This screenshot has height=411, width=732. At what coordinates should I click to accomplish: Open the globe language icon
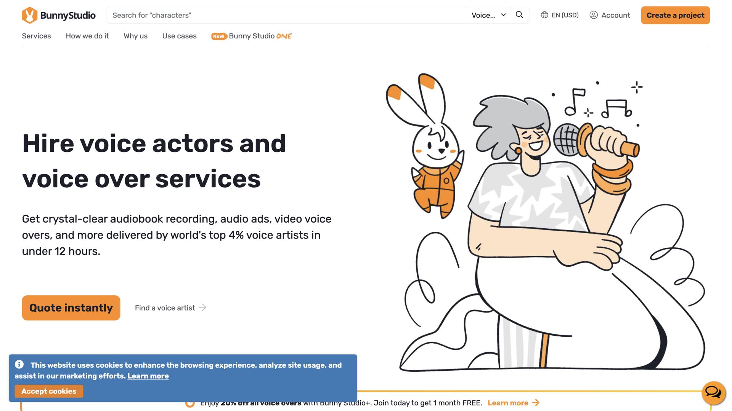pyautogui.click(x=544, y=15)
